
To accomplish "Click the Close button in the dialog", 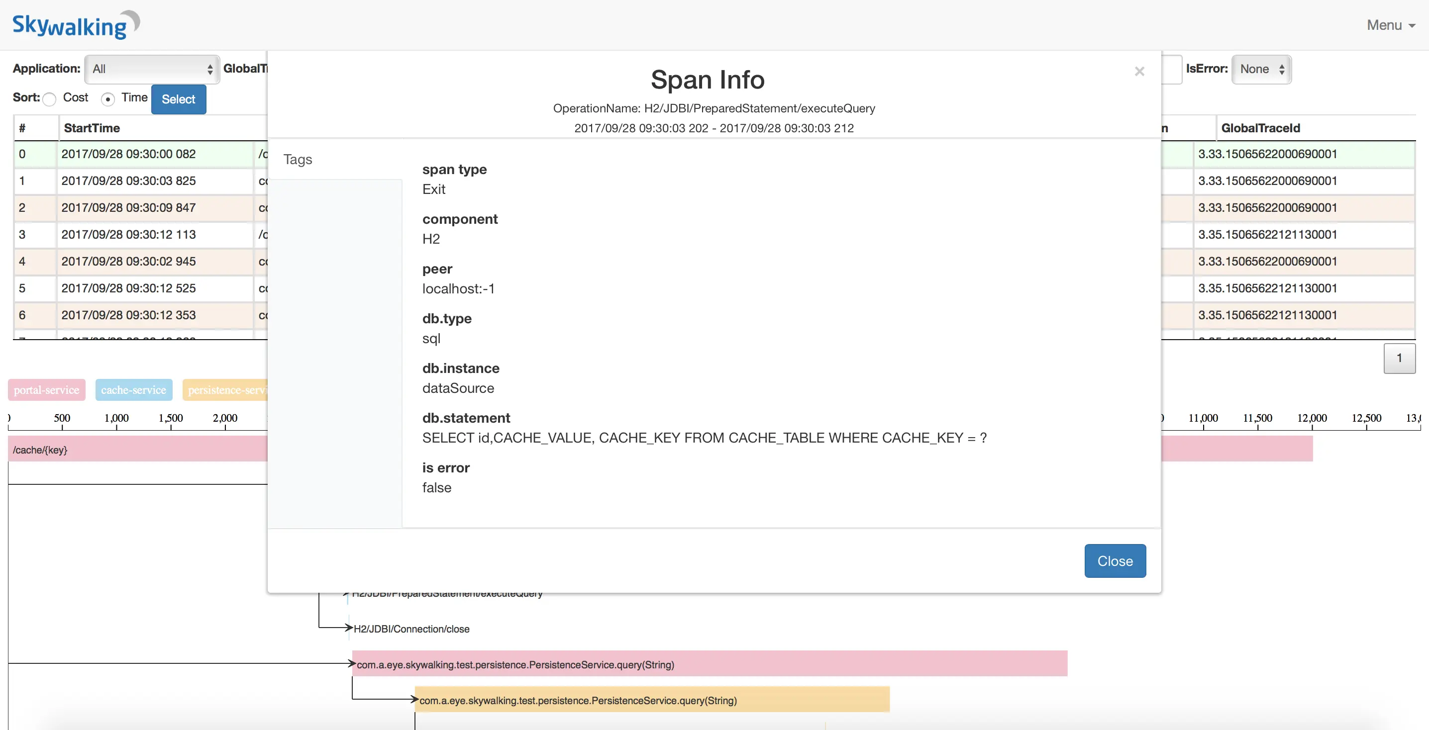I will [x=1115, y=560].
